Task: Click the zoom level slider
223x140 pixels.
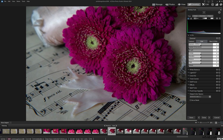Action: 204,123
